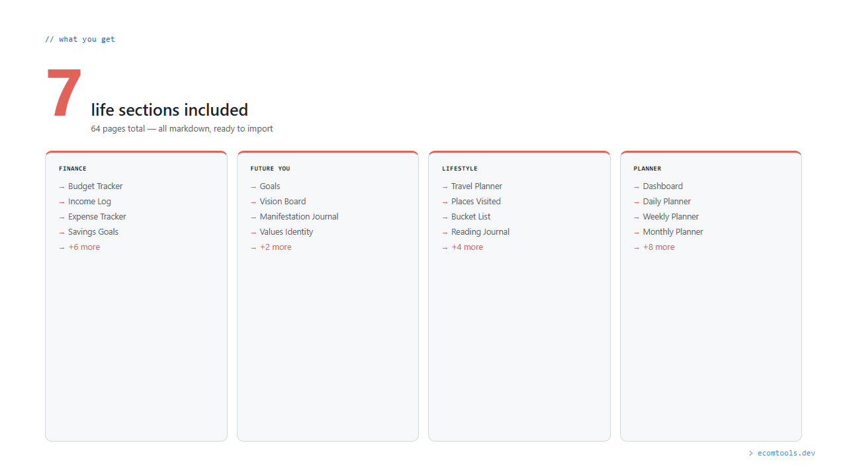The width and height of the screenshot is (847, 476).
Task: Expand +2 more in Future You
Action: pyautogui.click(x=275, y=247)
